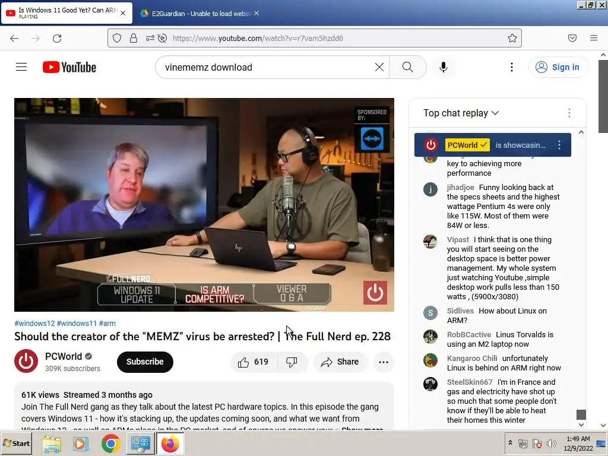The image size is (608, 456).
Task: Go back using the browser back arrow
Action: coord(14,38)
